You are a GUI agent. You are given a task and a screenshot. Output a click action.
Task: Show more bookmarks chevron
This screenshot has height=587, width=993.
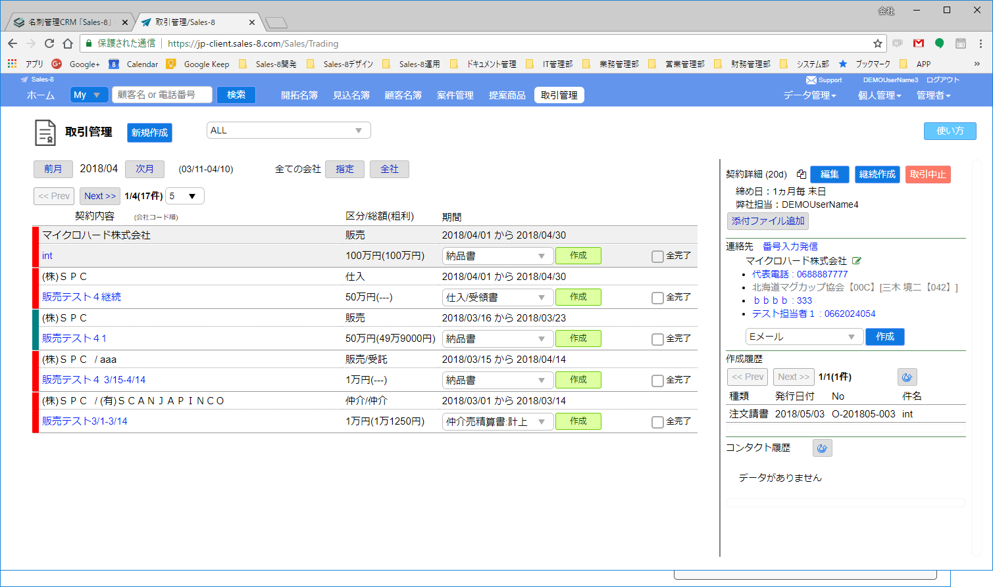(x=977, y=64)
